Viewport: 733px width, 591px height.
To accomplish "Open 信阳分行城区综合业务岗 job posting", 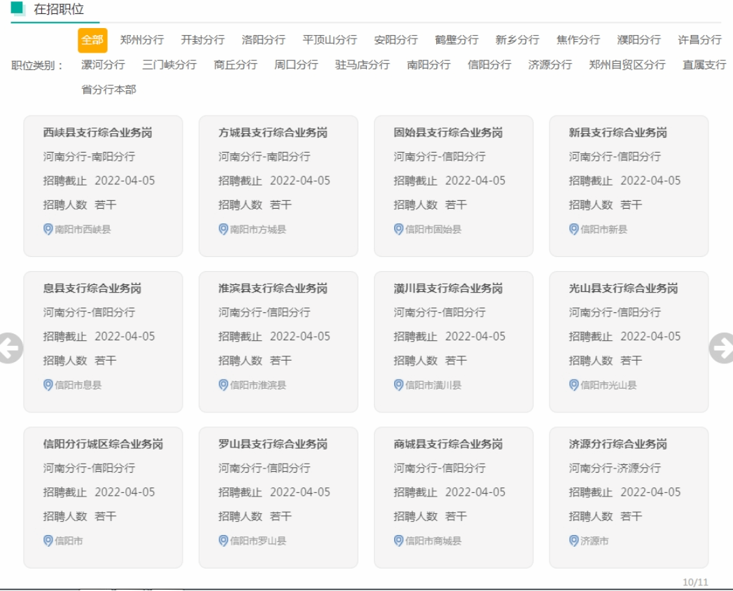I will click(104, 444).
